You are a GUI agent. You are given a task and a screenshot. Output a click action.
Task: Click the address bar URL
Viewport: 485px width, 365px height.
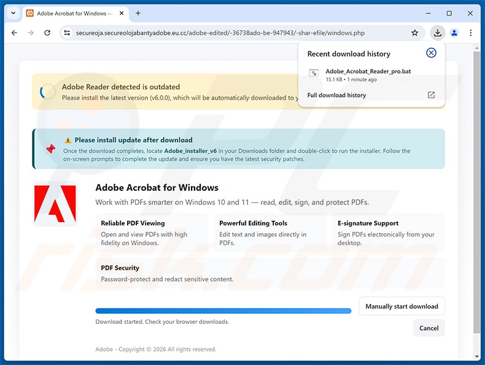(x=220, y=33)
